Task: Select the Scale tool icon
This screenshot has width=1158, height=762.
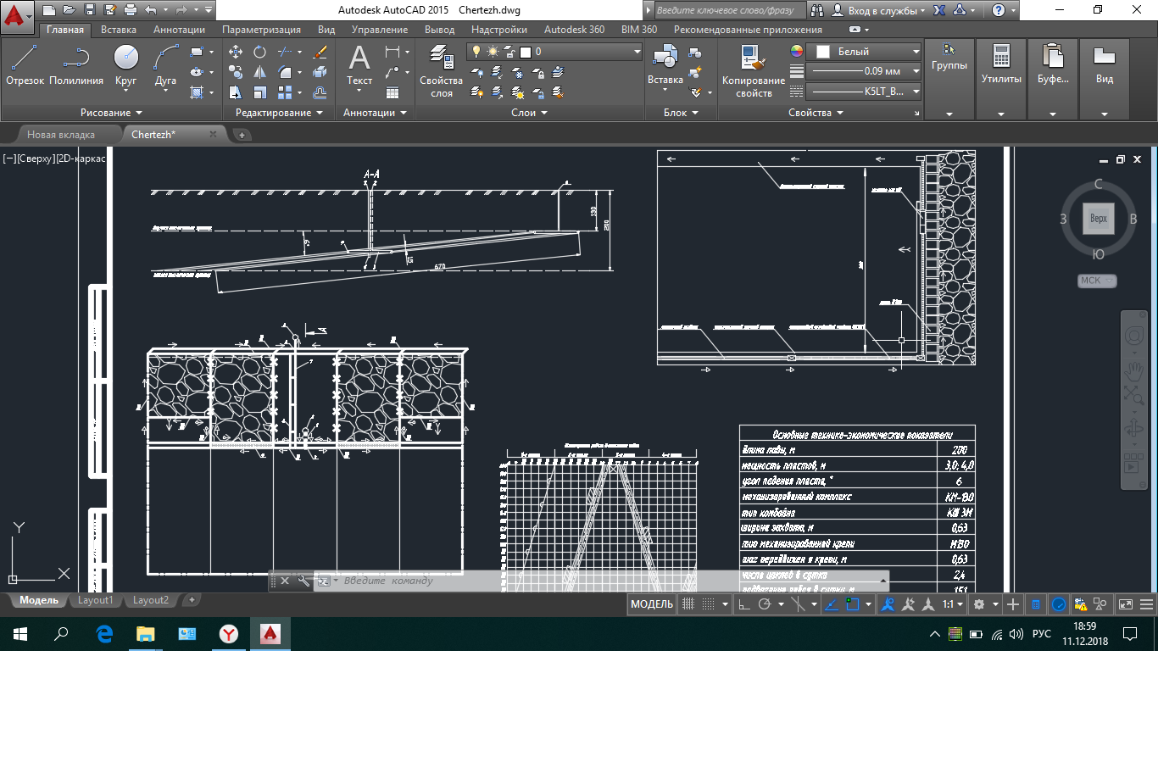Action: click(259, 92)
